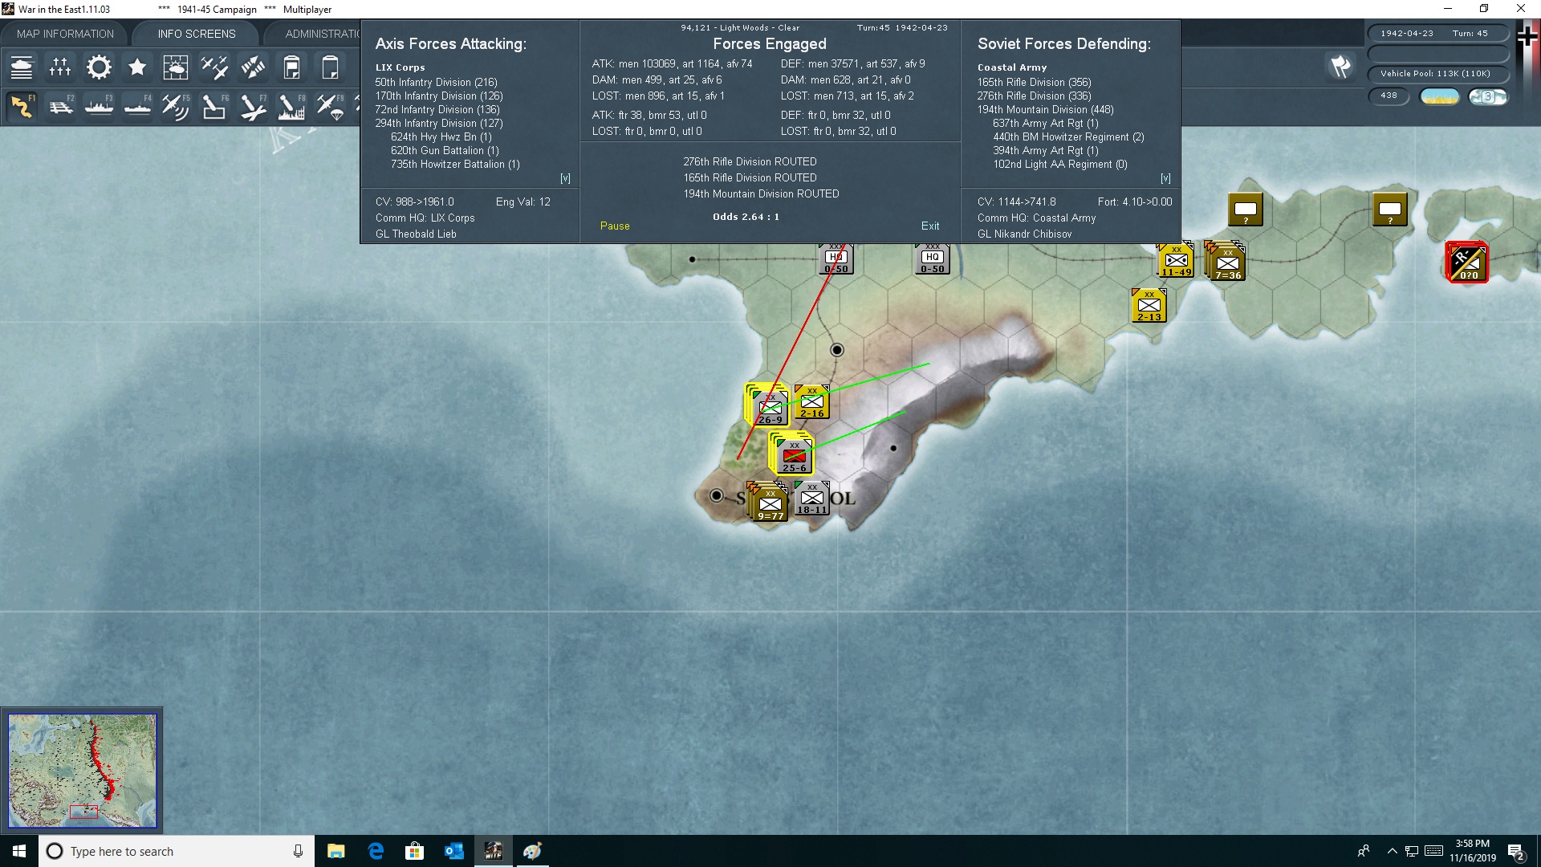Select Move mode (F1)
Screen dimensions: 1541x867
(22, 107)
